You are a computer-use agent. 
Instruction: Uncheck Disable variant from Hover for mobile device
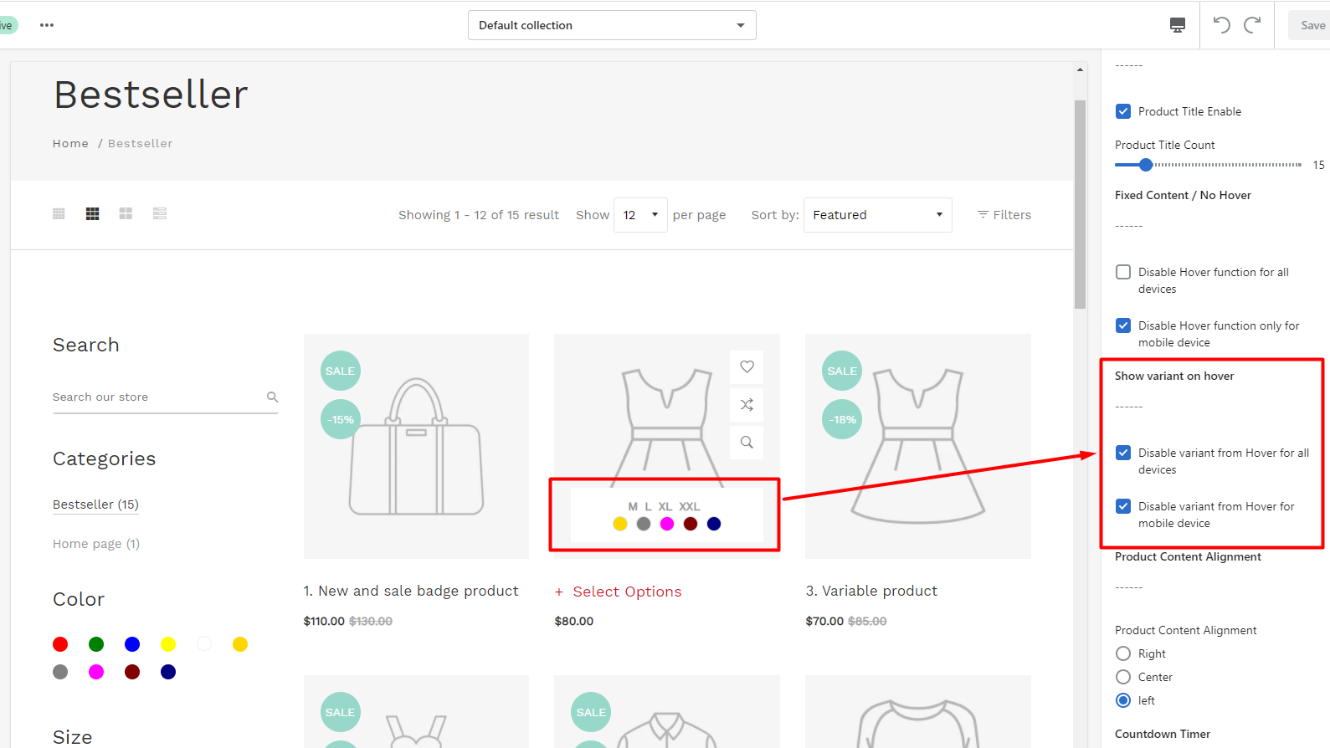pyautogui.click(x=1123, y=506)
